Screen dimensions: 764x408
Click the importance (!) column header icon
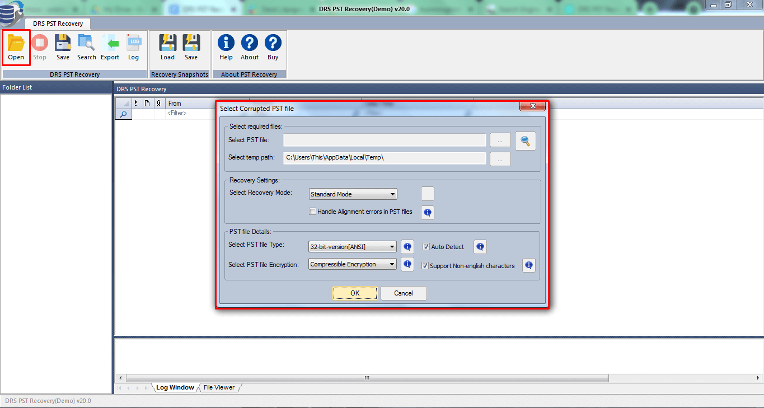point(136,104)
